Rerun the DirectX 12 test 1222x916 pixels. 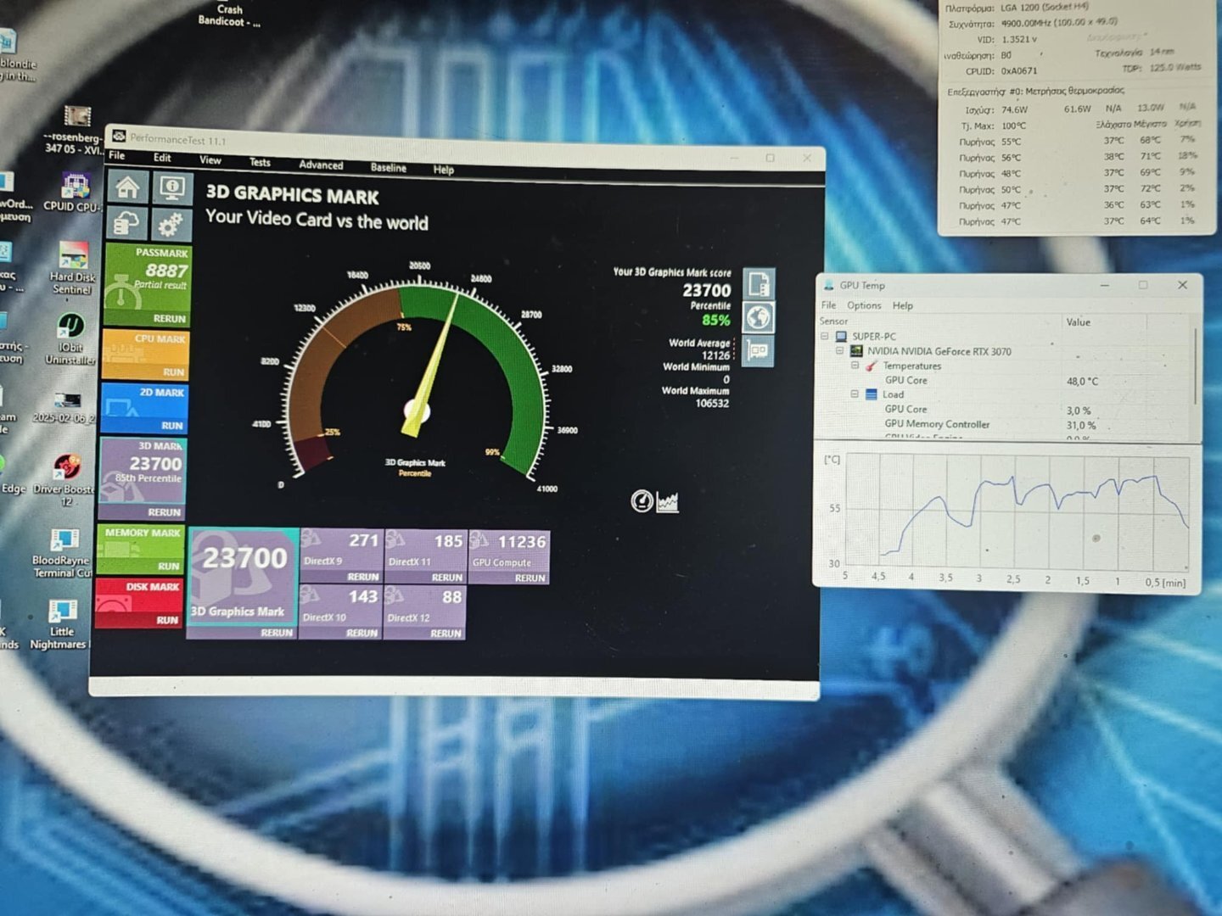tap(446, 634)
